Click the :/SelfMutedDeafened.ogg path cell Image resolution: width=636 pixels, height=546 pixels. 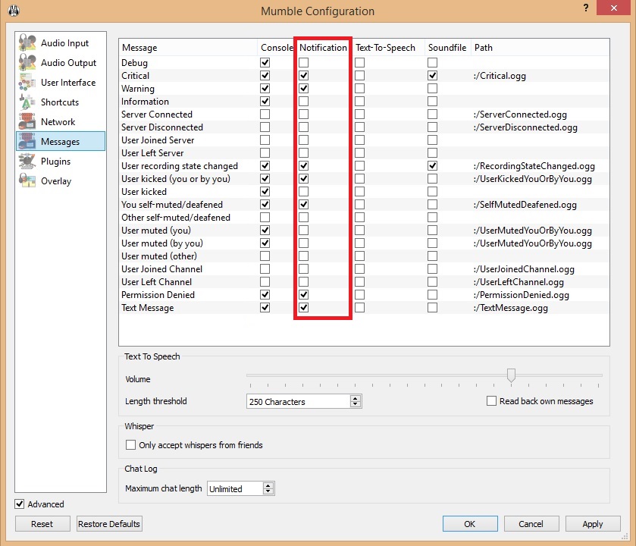(525, 205)
